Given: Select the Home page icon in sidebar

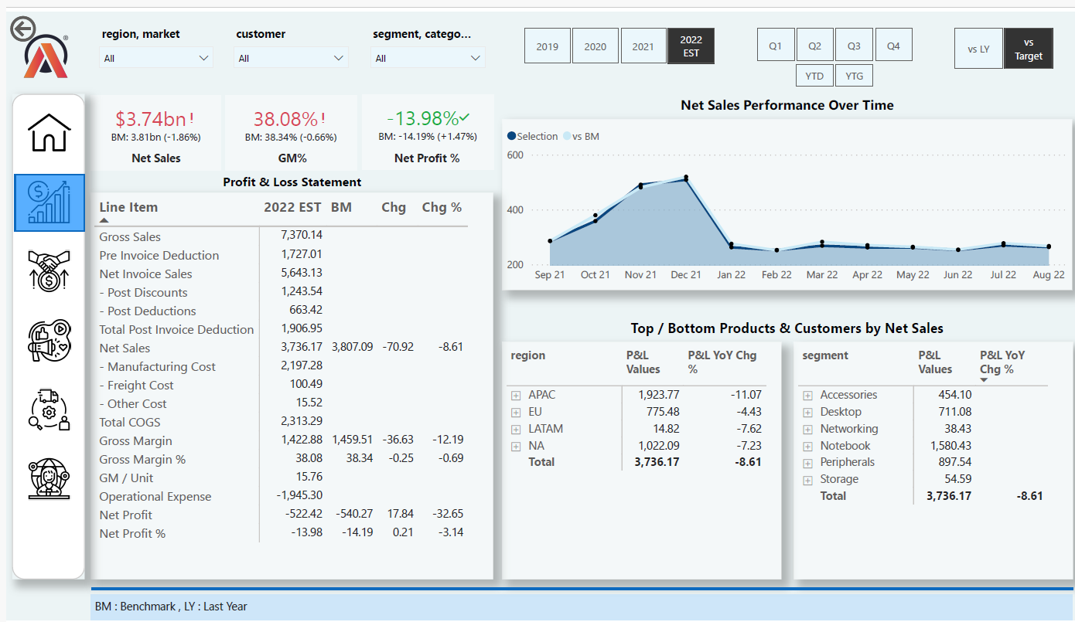Looking at the screenshot, I should click(49, 133).
